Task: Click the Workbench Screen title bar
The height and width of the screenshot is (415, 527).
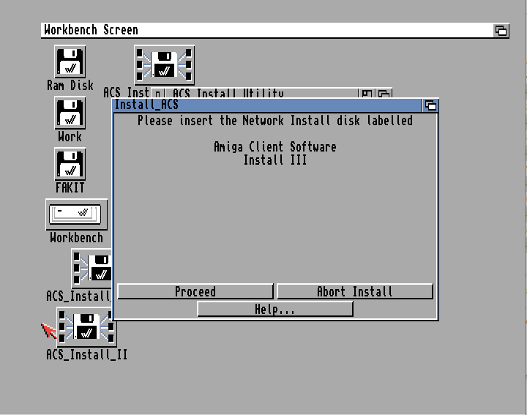Action: click(267, 30)
